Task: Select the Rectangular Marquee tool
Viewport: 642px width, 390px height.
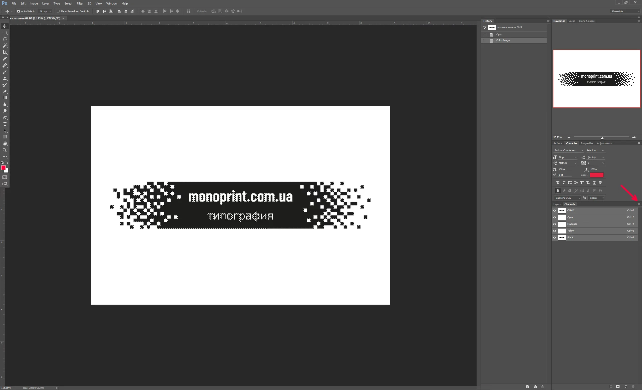Action: 5,33
